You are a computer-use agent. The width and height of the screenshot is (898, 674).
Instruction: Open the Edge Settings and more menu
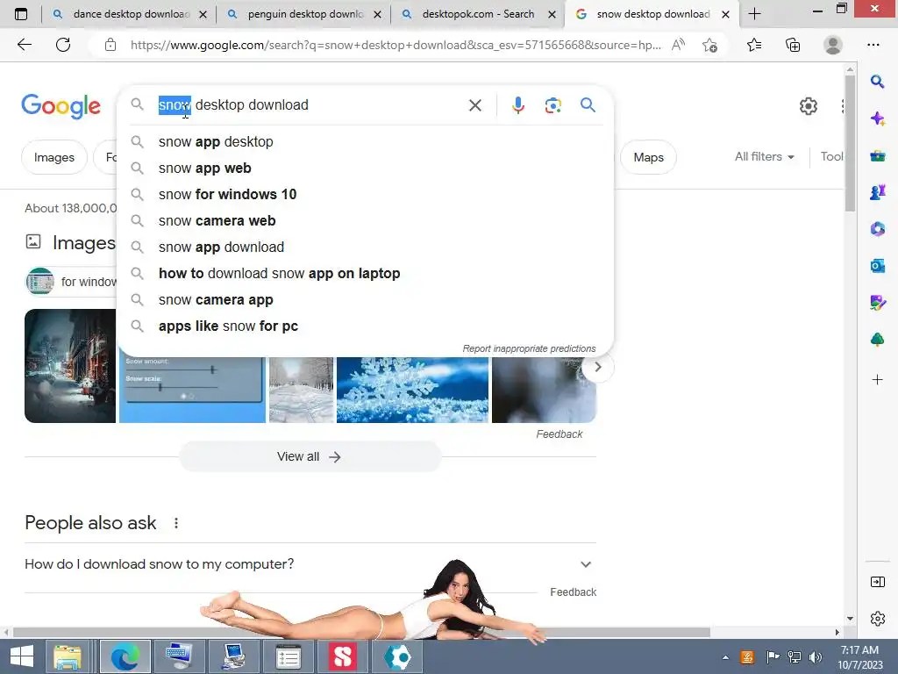pos(873,45)
